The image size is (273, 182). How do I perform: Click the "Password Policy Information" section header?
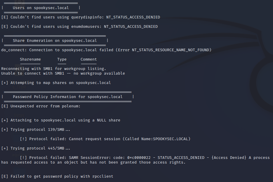67,97
